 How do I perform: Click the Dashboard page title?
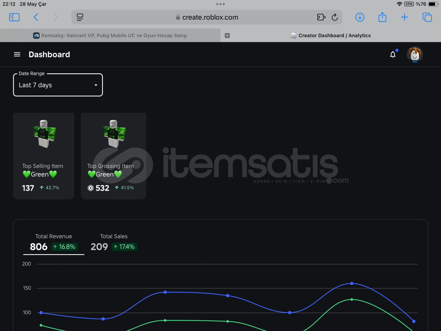pyautogui.click(x=49, y=54)
